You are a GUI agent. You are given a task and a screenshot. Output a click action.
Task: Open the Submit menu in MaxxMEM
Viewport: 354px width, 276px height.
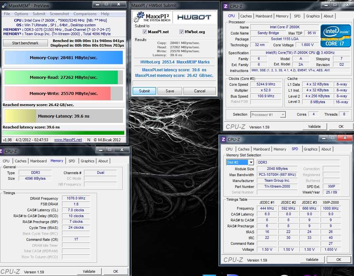pyautogui.click(x=39, y=14)
